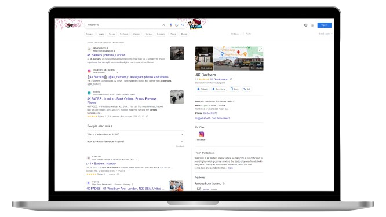Viewport: 386px width, 217px height.
Task: Open the All filters dropdown
Action: 236,34
